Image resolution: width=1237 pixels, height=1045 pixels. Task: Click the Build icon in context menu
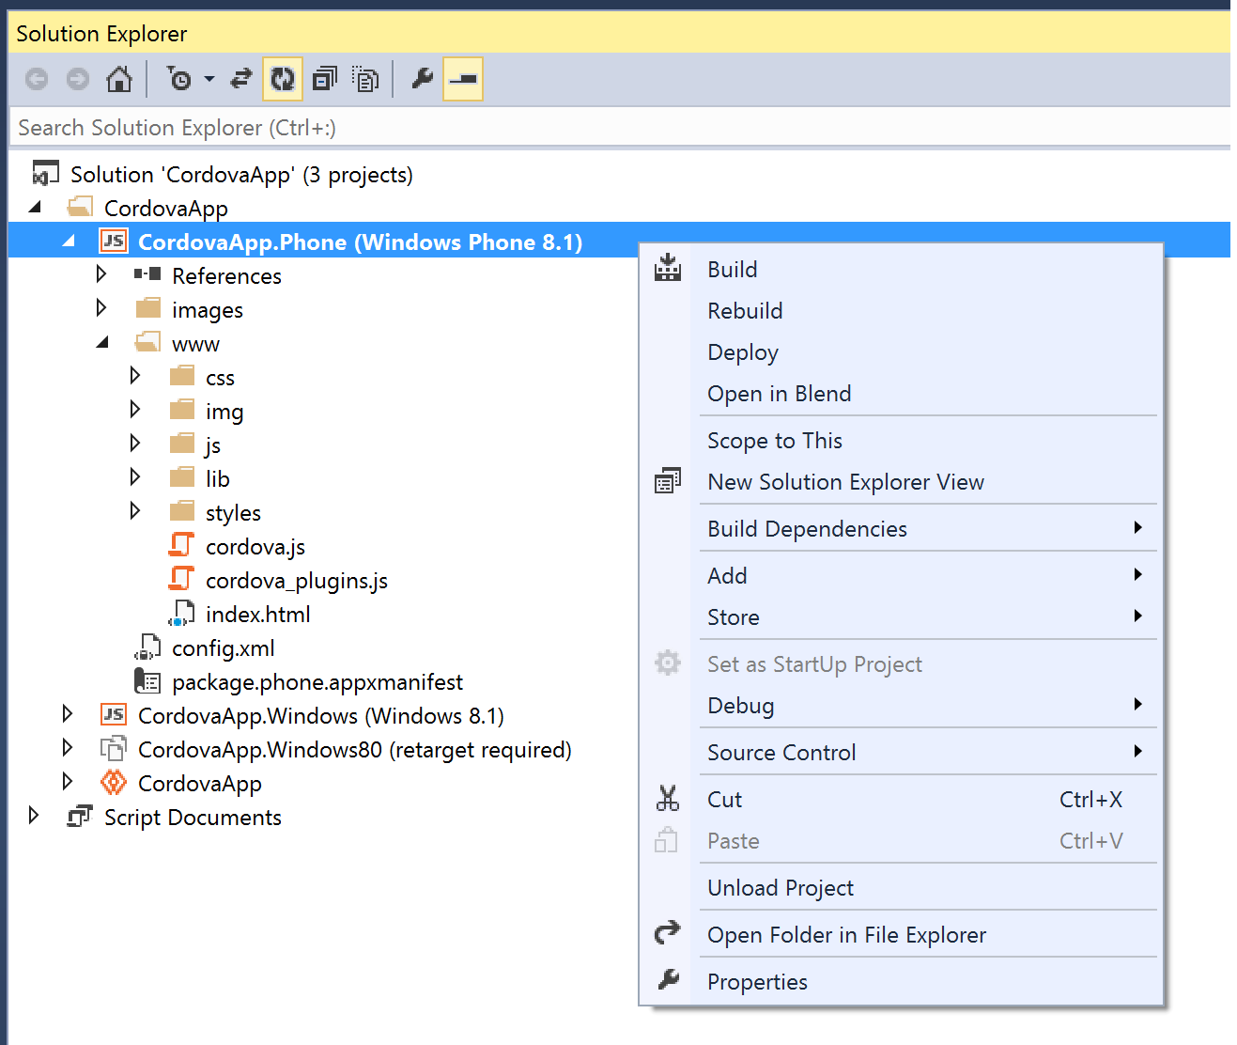tap(668, 268)
